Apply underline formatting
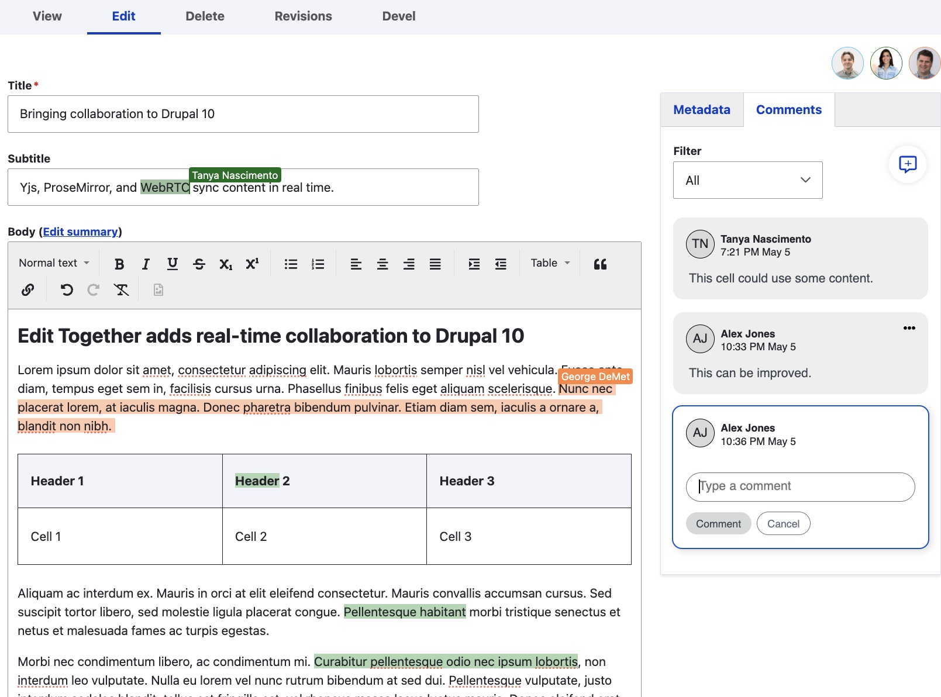 [x=173, y=264]
